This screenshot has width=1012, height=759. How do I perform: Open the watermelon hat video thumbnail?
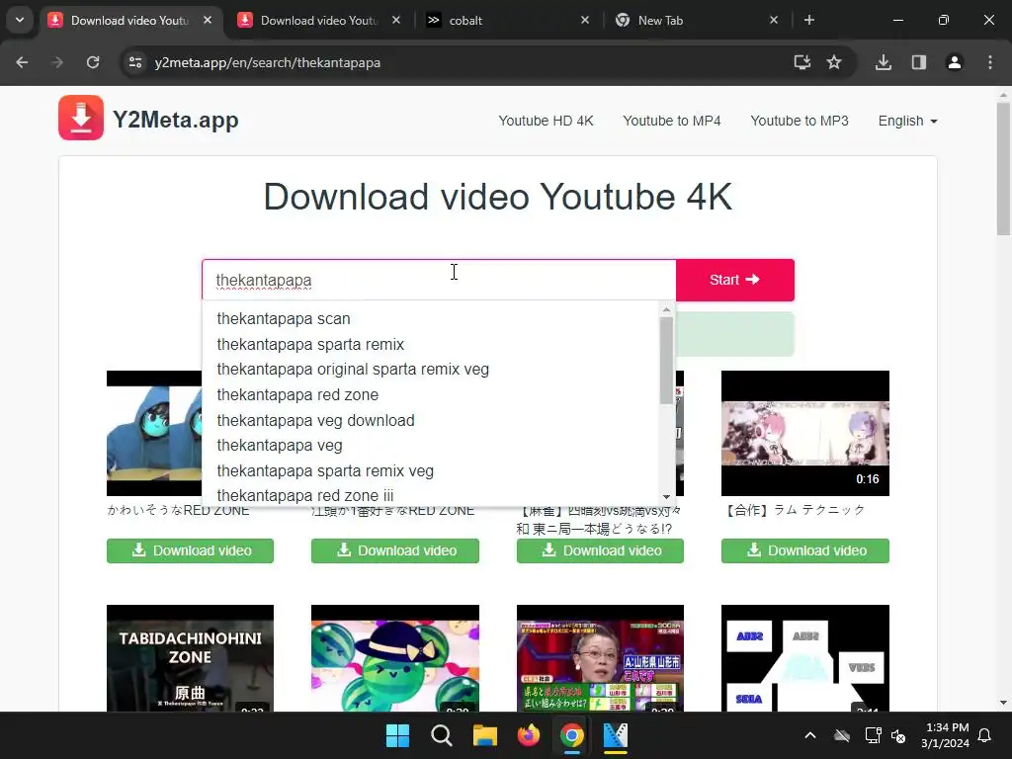click(395, 658)
